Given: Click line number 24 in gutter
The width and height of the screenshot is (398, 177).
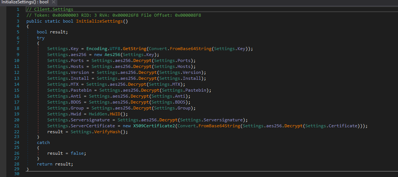Looking at the screenshot, I should 17,142.
